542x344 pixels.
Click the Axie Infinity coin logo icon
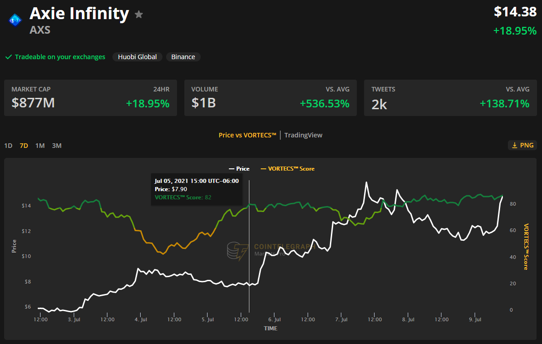pyautogui.click(x=15, y=20)
